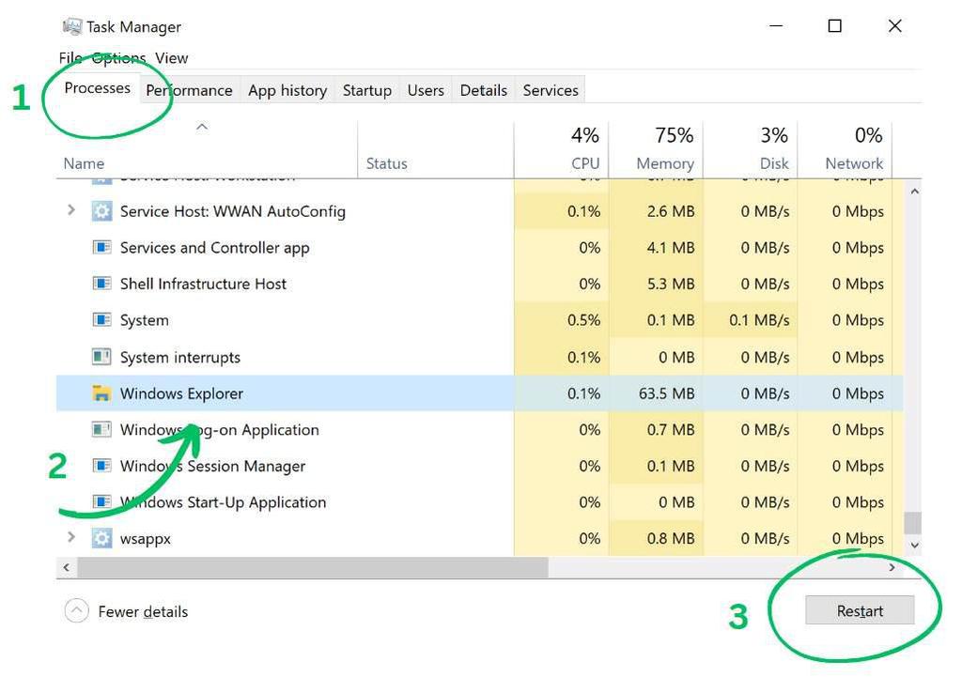Select the System process row
This screenshot has height=677, width=962.
tap(480, 320)
